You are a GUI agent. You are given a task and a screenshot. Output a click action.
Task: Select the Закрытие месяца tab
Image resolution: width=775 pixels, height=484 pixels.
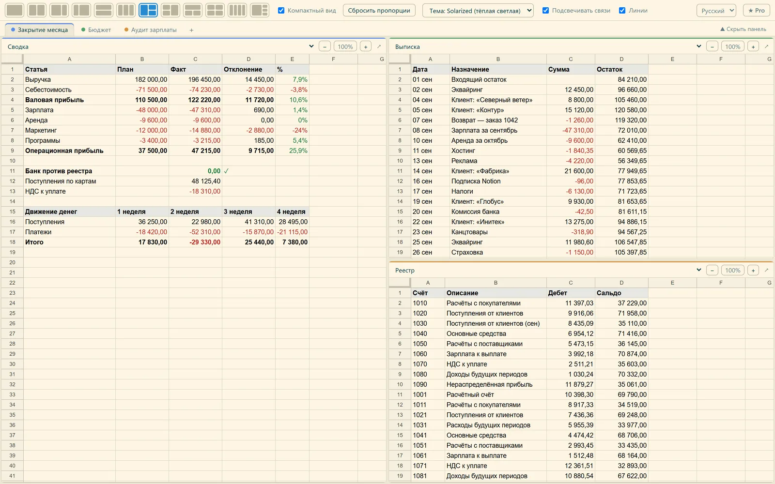tap(39, 30)
